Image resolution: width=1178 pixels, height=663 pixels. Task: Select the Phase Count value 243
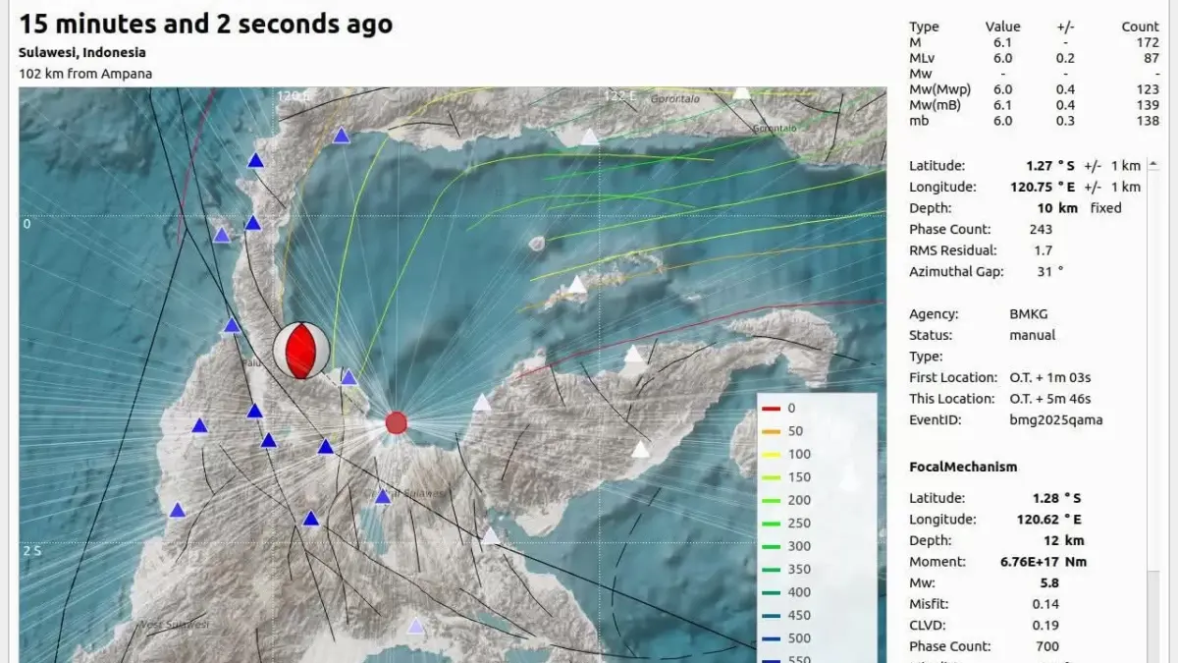[1041, 230]
